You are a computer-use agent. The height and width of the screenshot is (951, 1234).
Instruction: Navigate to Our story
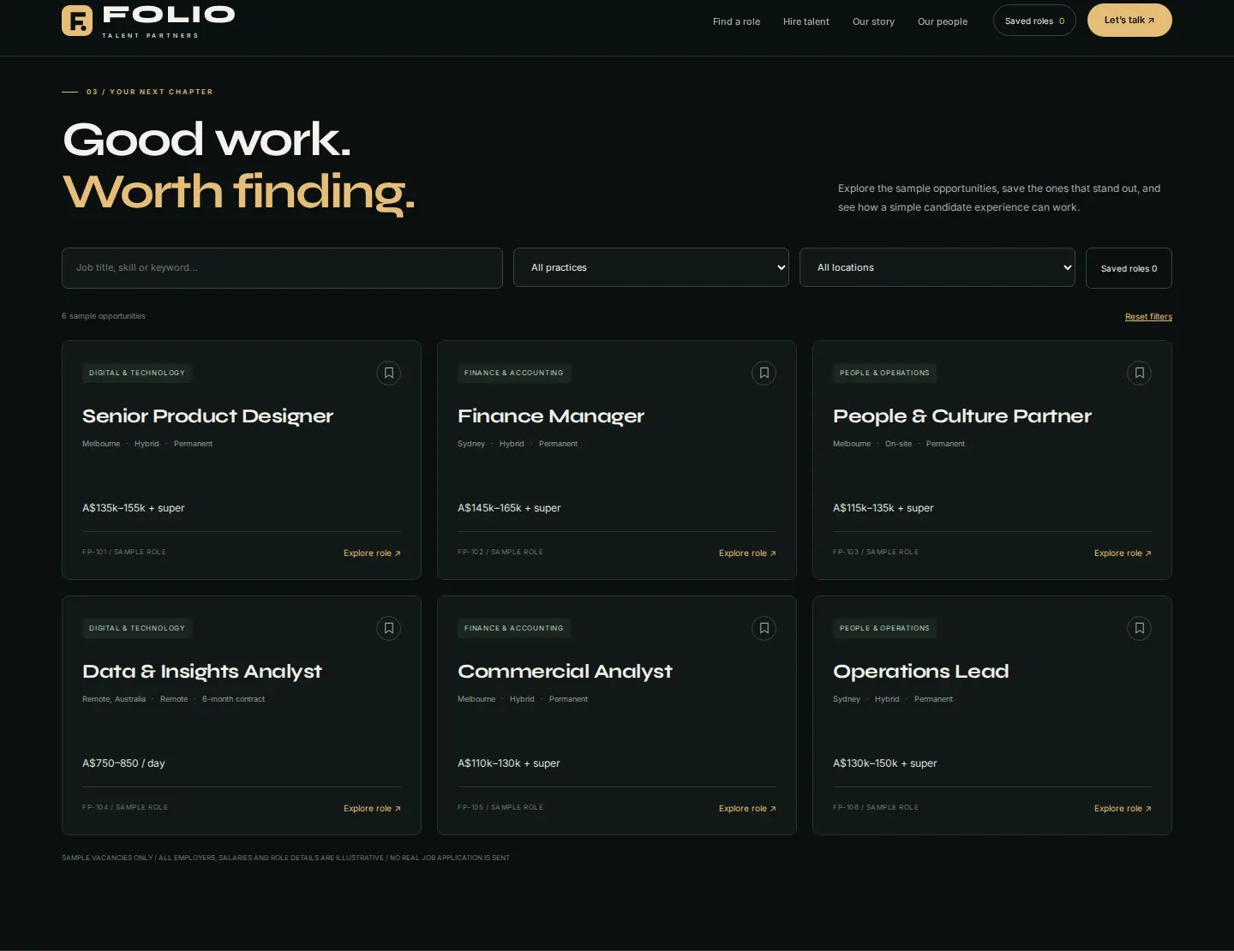click(873, 21)
